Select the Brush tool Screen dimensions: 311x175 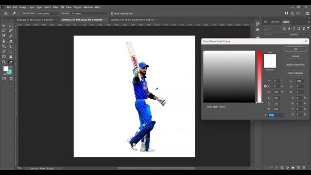tap(11, 35)
